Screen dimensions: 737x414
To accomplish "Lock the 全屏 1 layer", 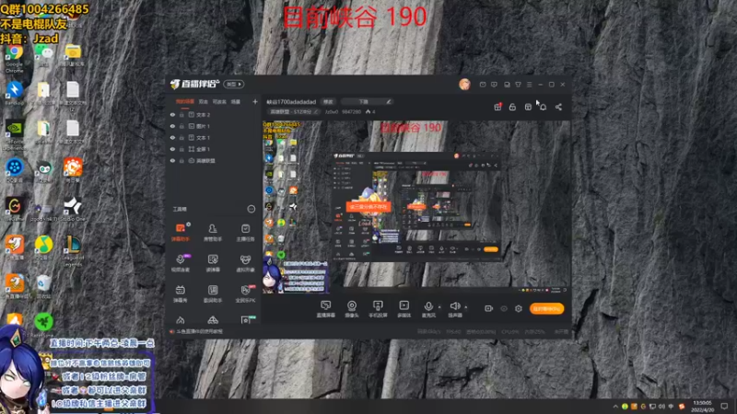I will [x=181, y=149].
